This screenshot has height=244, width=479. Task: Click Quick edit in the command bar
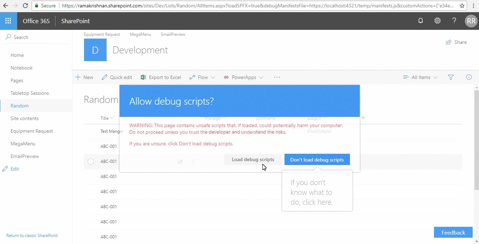click(117, 77)
